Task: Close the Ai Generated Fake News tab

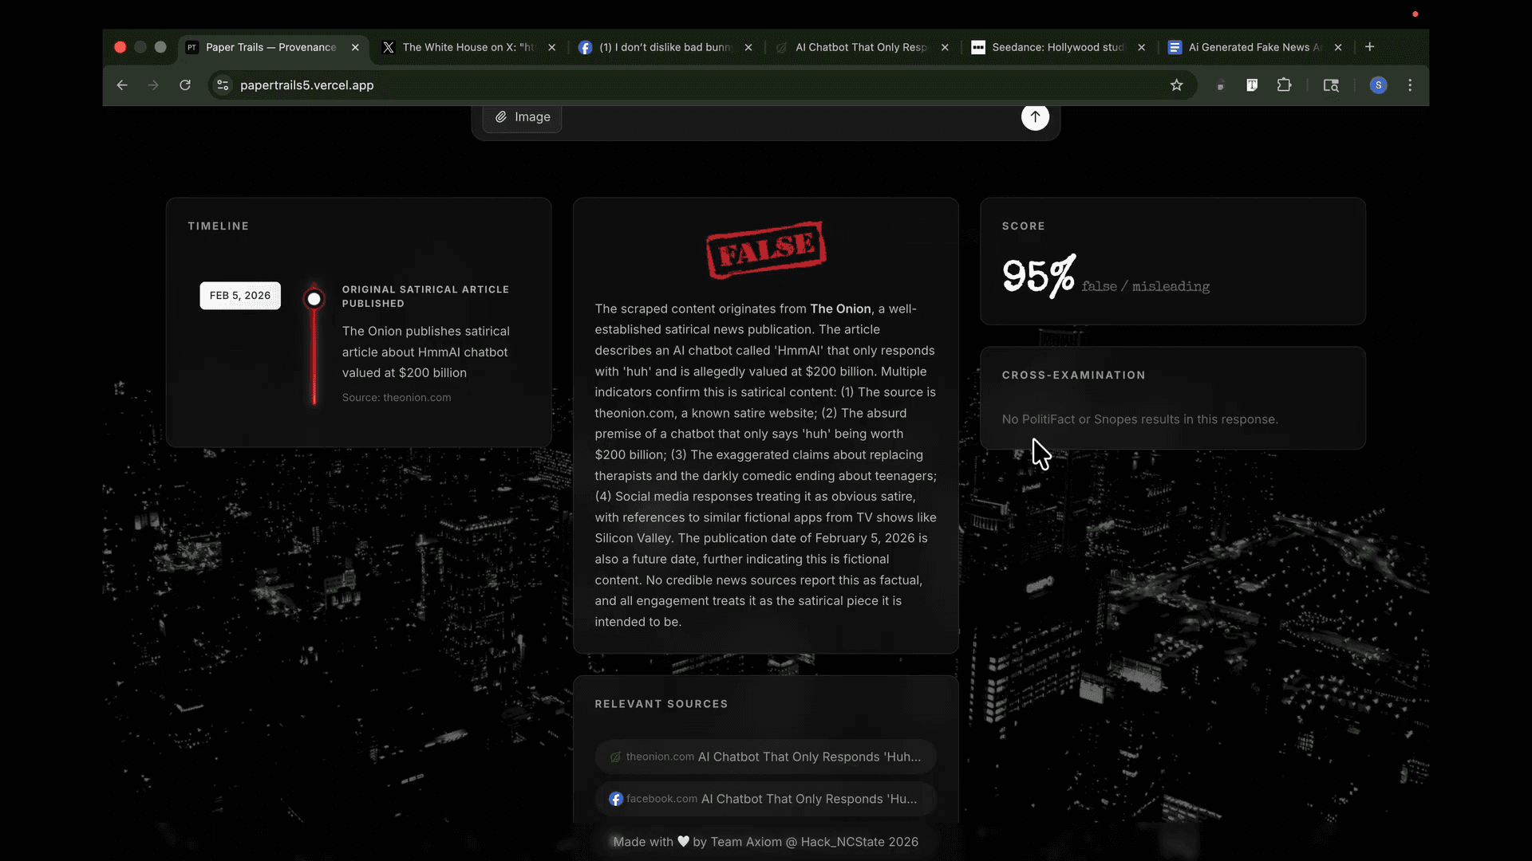Action: (1338, 48)
